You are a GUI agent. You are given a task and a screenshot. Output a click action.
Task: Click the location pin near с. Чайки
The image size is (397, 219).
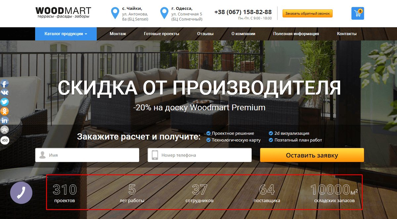click(115, 14)
